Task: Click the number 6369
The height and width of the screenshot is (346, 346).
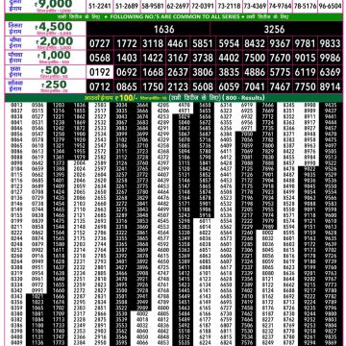Action: pos(331,72)
